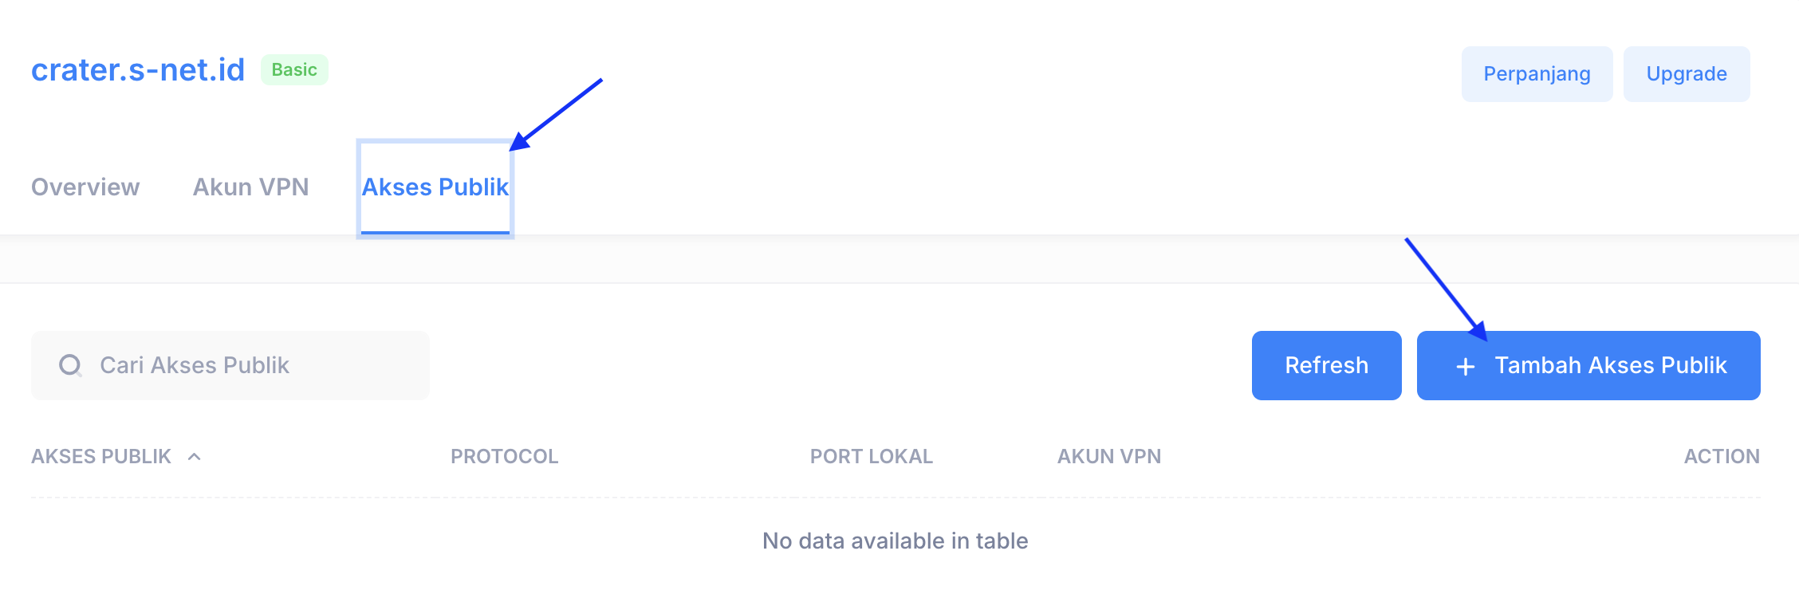Click the No data available in table row
The width and height of the screenshot is (1799, 598).
[896, 541]
